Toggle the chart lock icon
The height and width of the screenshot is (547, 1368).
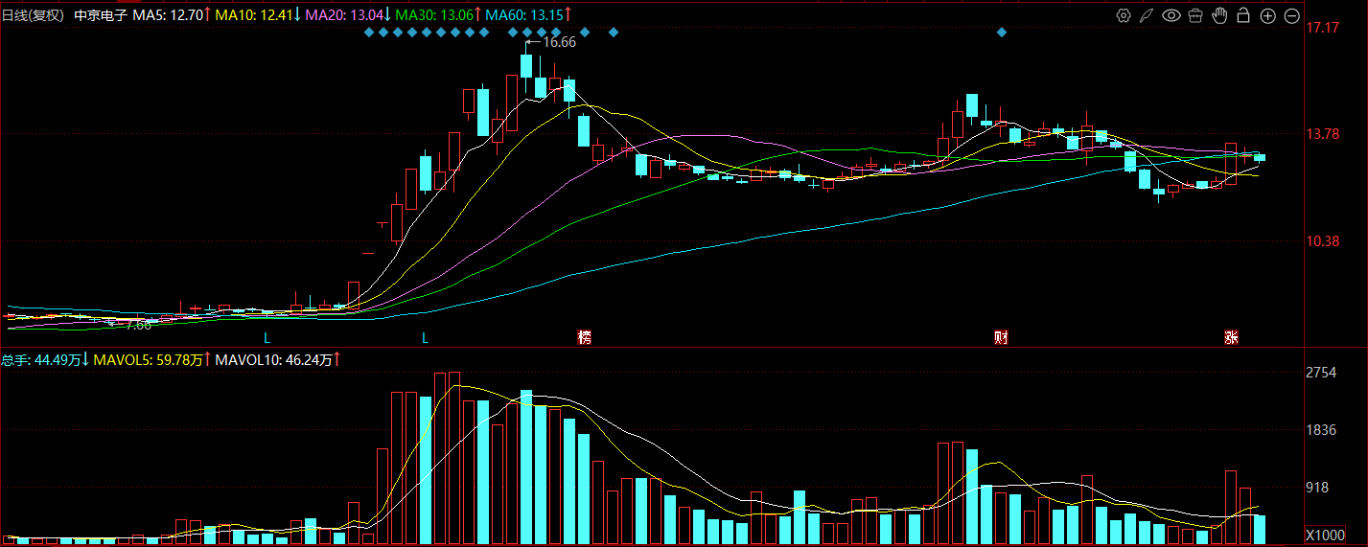pos(1243,15)
